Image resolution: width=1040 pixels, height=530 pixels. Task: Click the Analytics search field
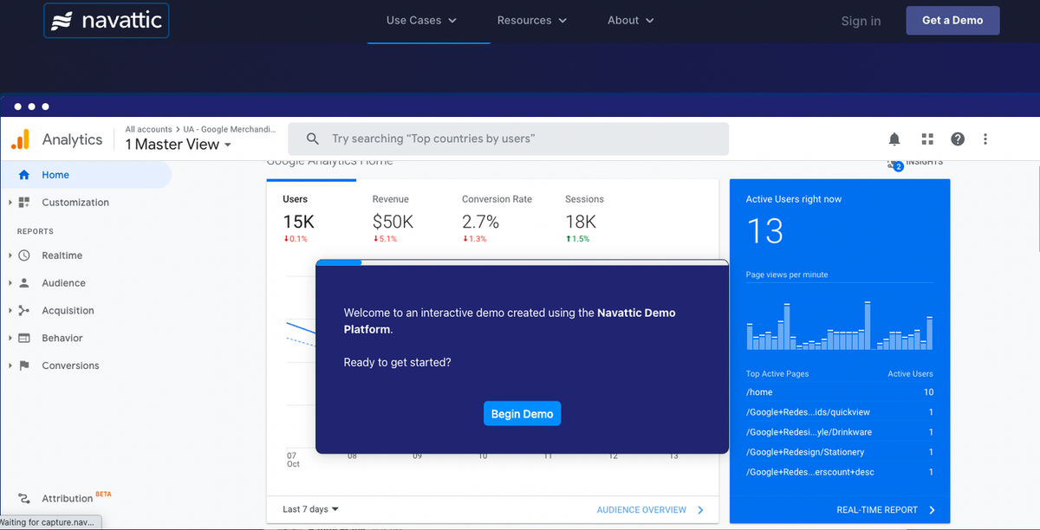[508, 139]
